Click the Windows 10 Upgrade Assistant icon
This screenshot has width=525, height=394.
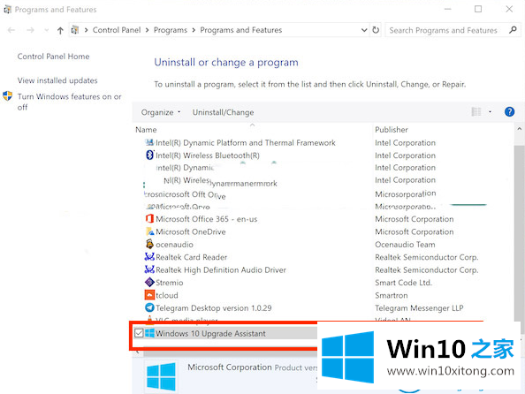pyautogui.click(x=149, y=333)
